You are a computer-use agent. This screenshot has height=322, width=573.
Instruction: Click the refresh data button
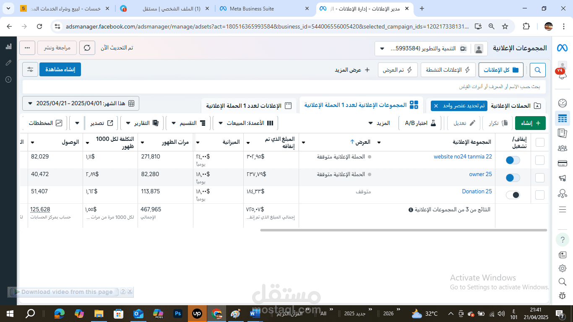click(87, 48)
